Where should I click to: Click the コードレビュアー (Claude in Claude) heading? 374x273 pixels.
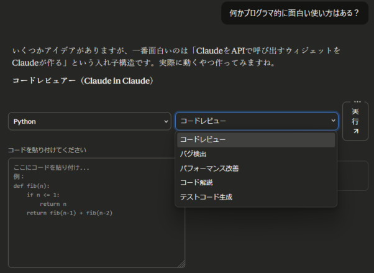point(83,81)
